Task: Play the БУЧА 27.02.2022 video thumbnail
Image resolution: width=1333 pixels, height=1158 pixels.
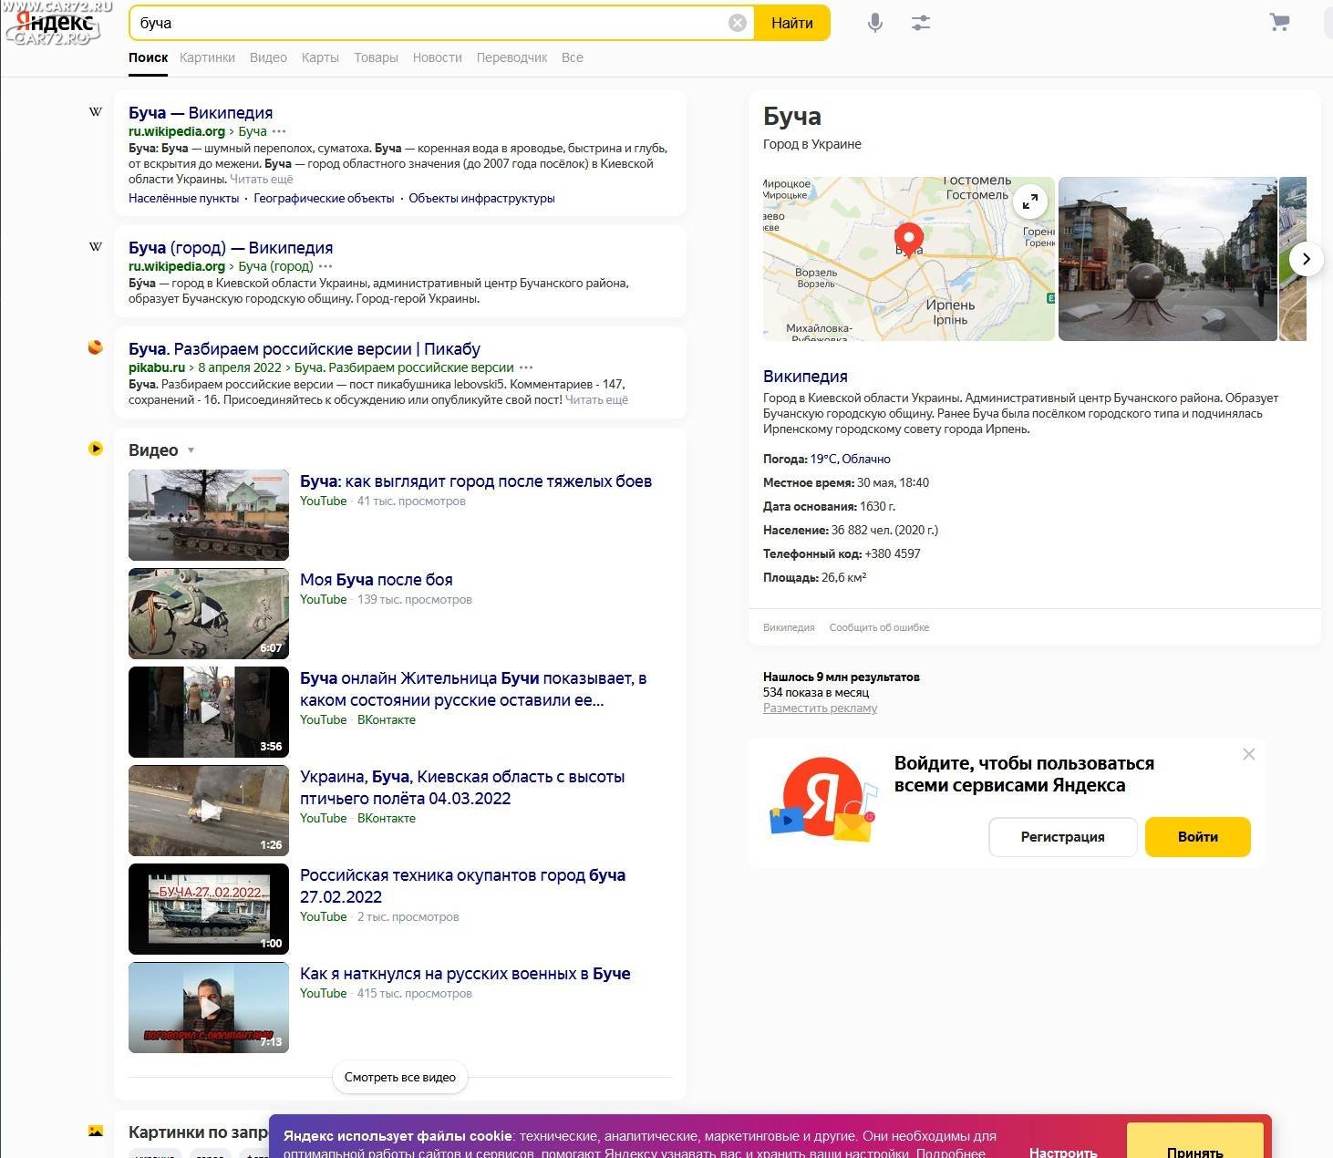Action: 209,909
